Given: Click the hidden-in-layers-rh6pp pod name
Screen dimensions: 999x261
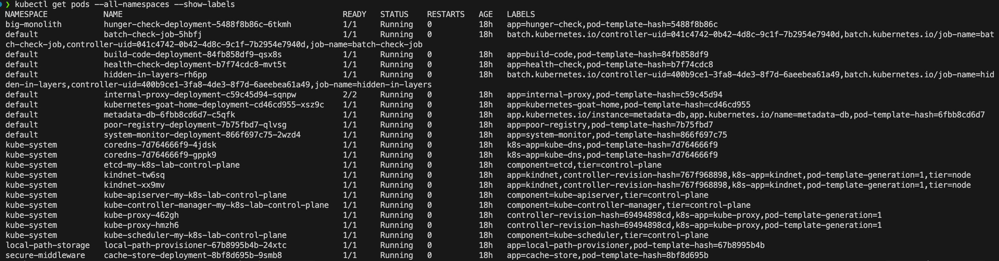Looking at the screenshot, I should [155, 75].
